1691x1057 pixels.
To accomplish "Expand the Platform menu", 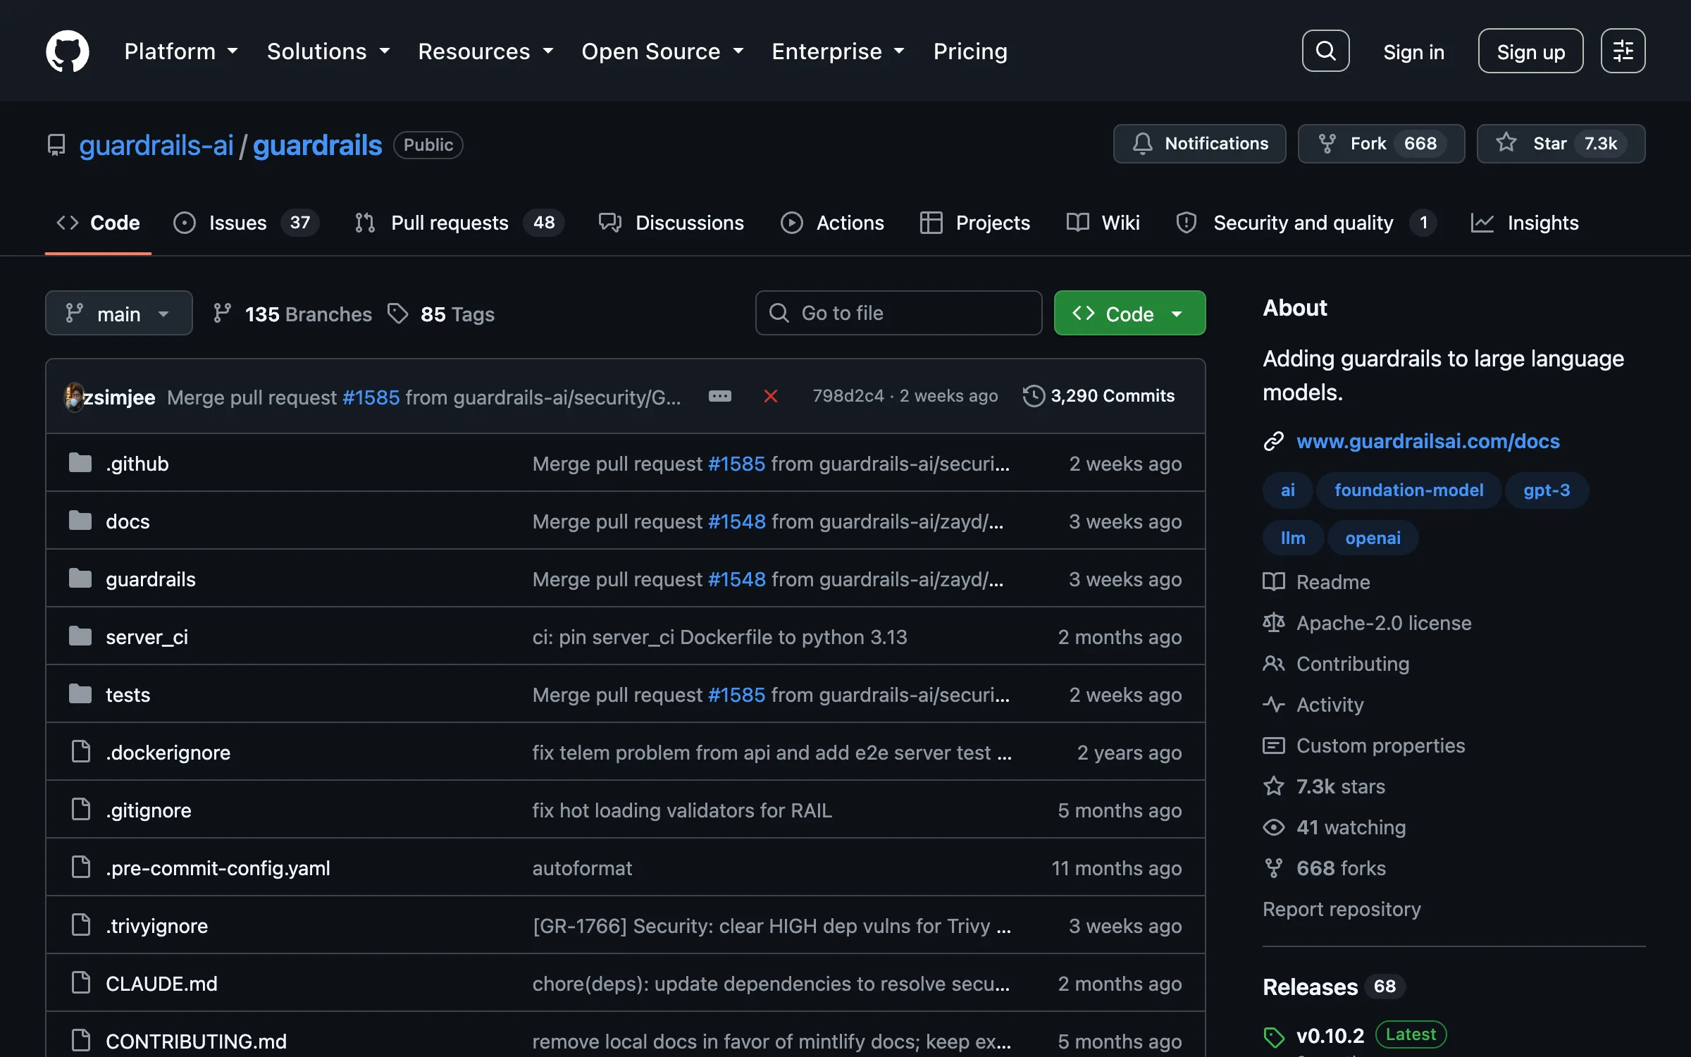I will (x=181, y=51).
